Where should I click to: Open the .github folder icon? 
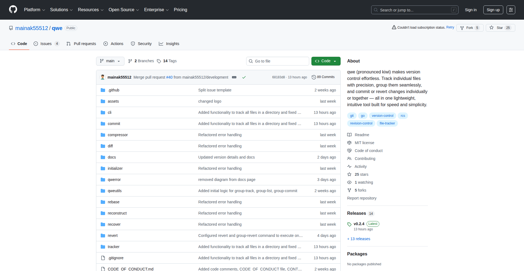coord(103,90)
